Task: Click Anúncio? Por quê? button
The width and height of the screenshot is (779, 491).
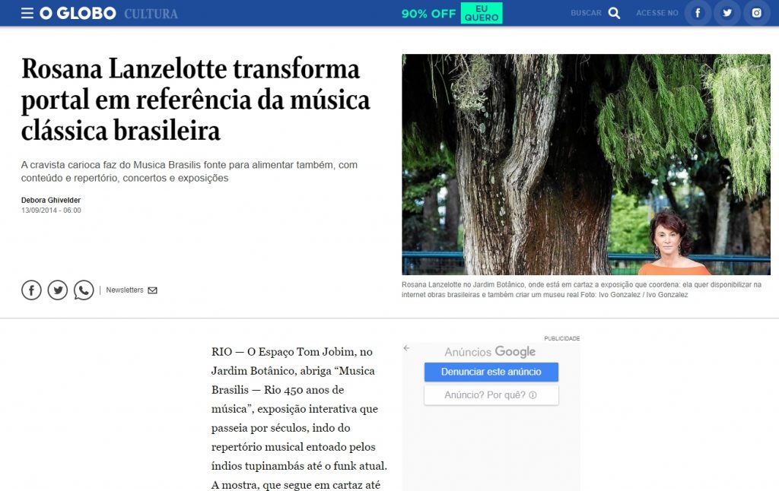Action: click(491, 395)
